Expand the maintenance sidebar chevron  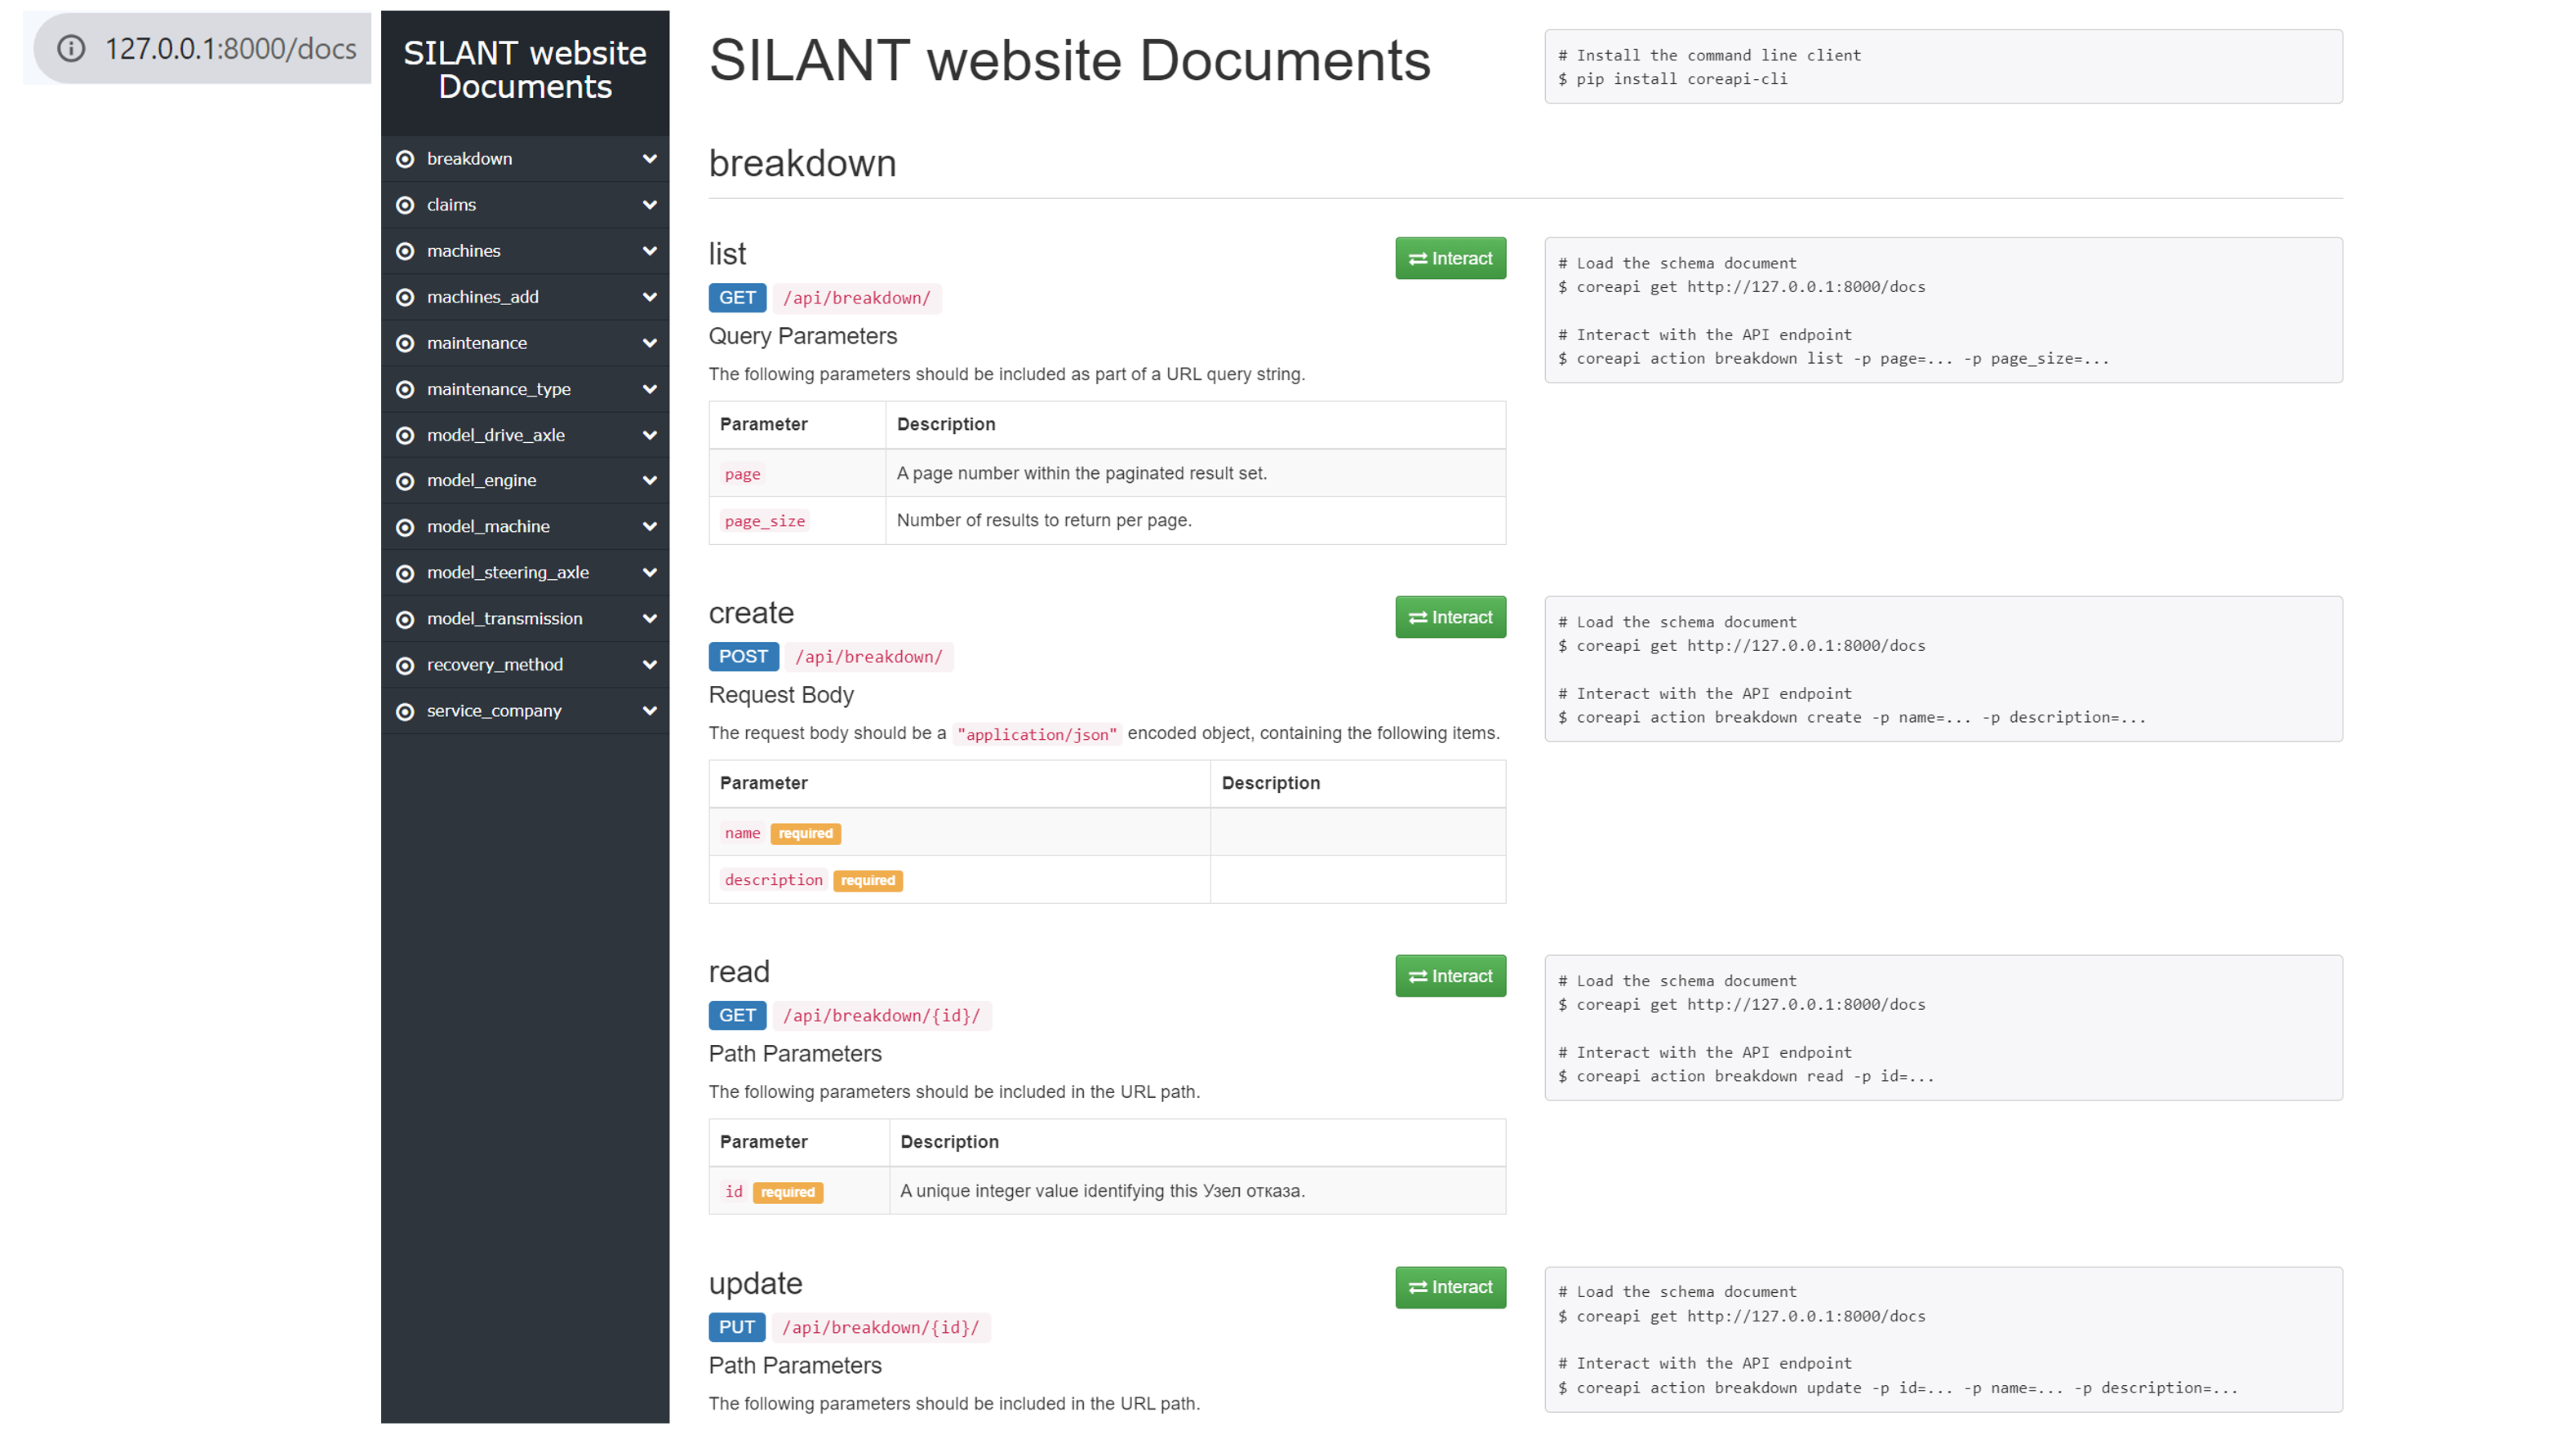click(x=650, y=343)
